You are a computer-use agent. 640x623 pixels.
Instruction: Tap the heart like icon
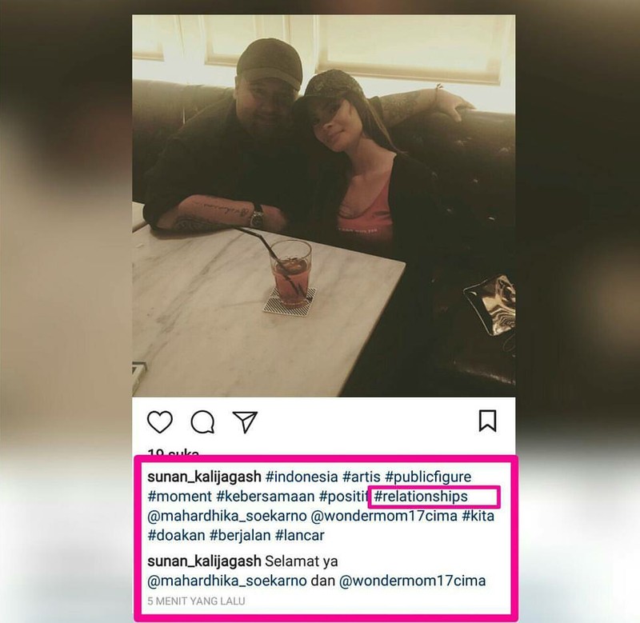coord(159,421)
